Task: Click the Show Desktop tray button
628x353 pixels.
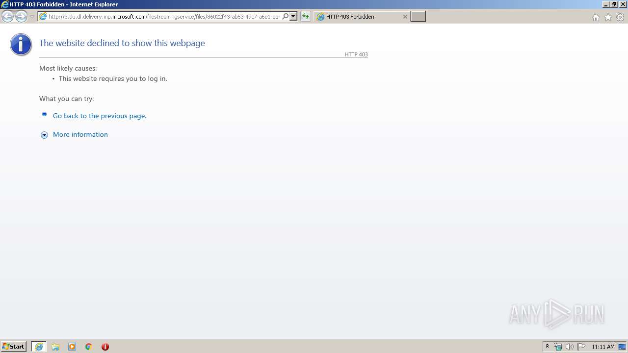Action: [x=623, y=347]
